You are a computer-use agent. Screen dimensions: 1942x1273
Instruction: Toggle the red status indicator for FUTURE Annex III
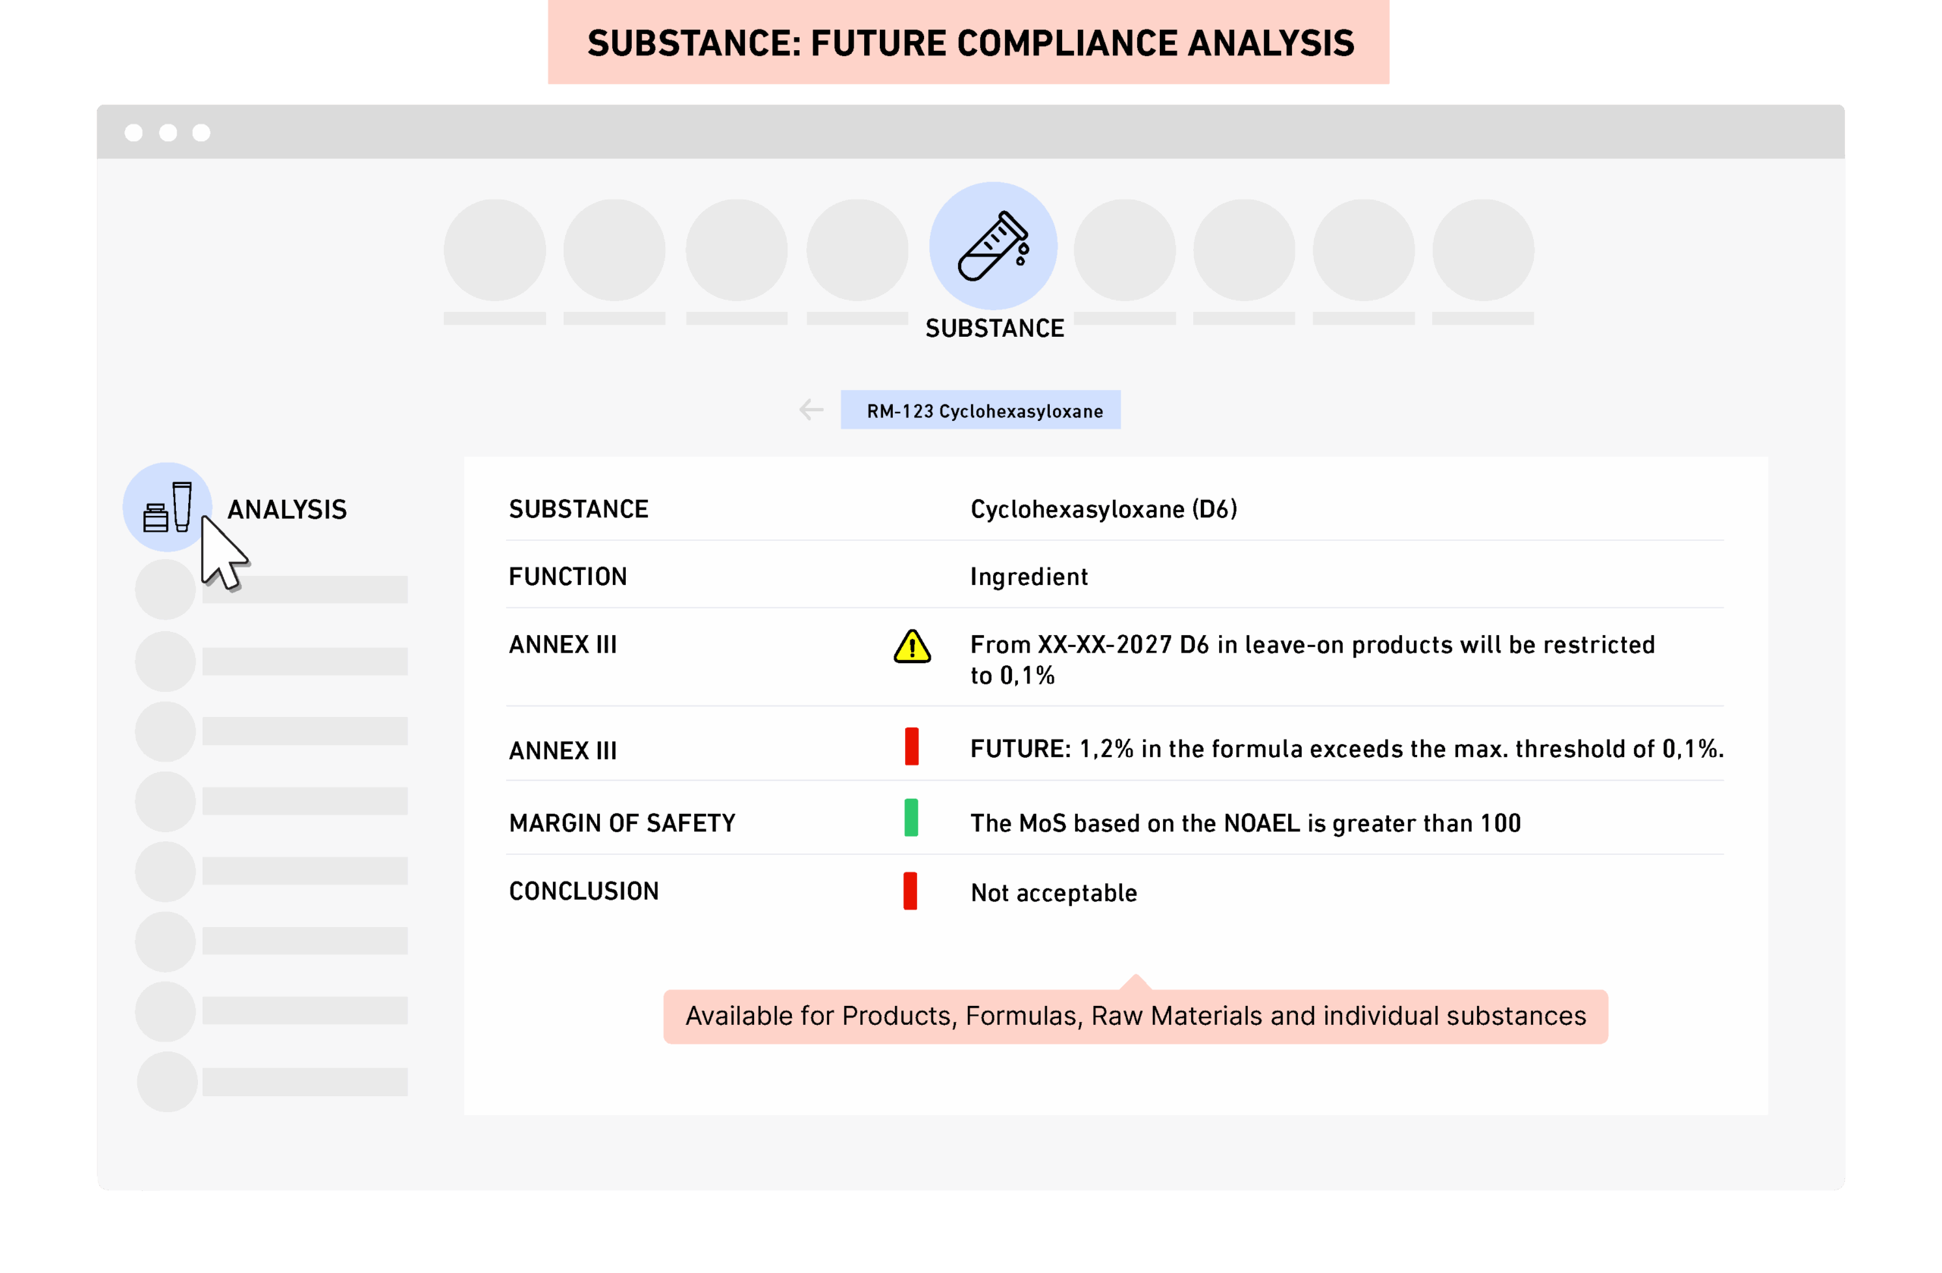coord(911,747)
